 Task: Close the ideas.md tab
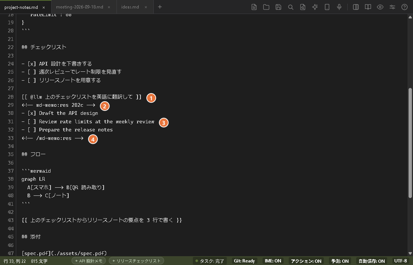click(146, 7)
